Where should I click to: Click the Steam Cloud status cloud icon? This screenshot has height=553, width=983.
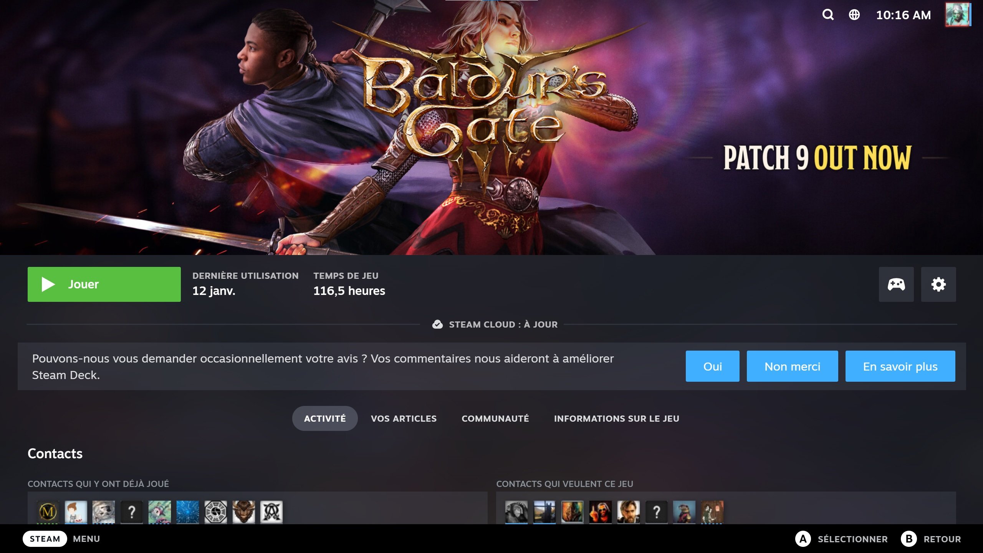click(437, 325)
